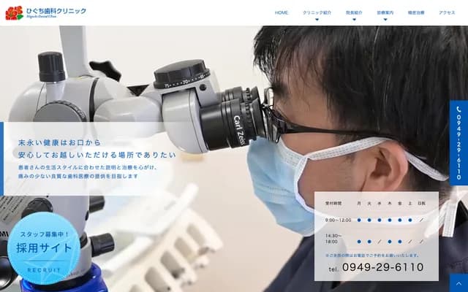Click the vertical 0949-29-6110 side tab
Image resolution: width=468 pixels, height=292 pixels.
[458, 146]
